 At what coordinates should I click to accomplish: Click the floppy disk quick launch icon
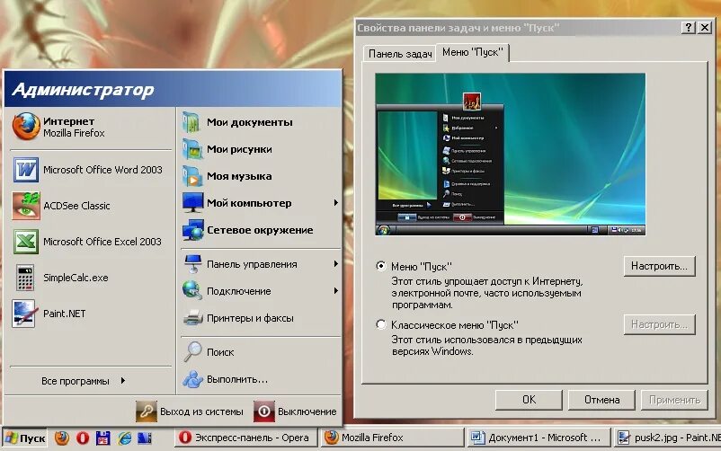tap(103, 438)
